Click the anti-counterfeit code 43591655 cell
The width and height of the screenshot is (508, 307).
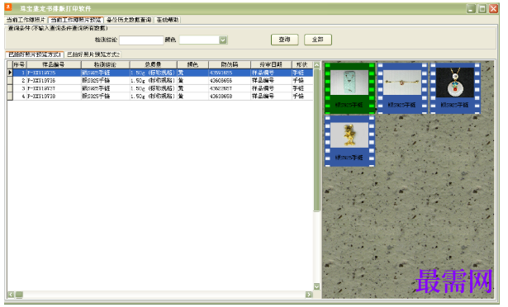point(230,73)
